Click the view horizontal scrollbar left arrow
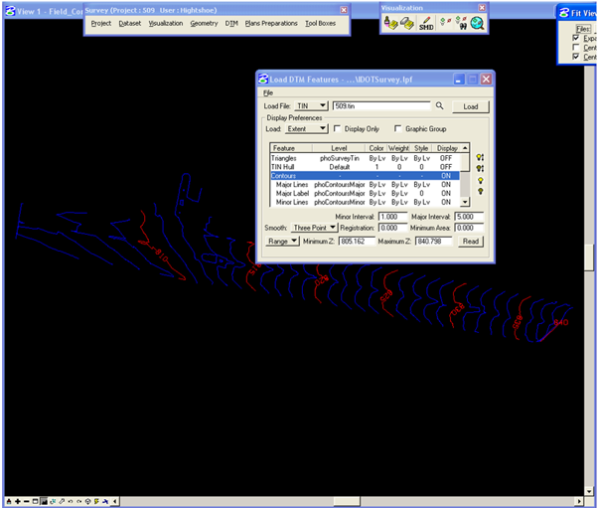Image resolution: width=598 pixels, height=508 pixels. point(115,501)
